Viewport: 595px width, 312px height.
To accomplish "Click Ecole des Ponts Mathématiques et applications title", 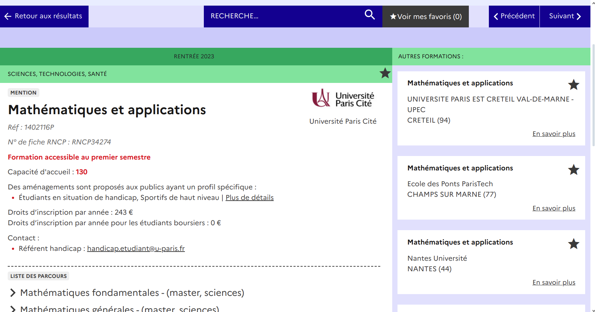I will click(x=460, y=168).
